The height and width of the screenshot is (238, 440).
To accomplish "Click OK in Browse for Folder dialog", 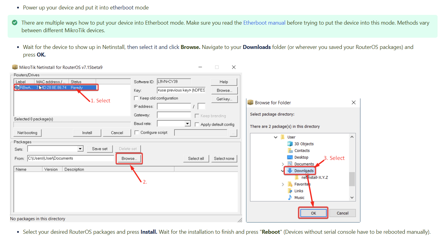I will 313,213.
